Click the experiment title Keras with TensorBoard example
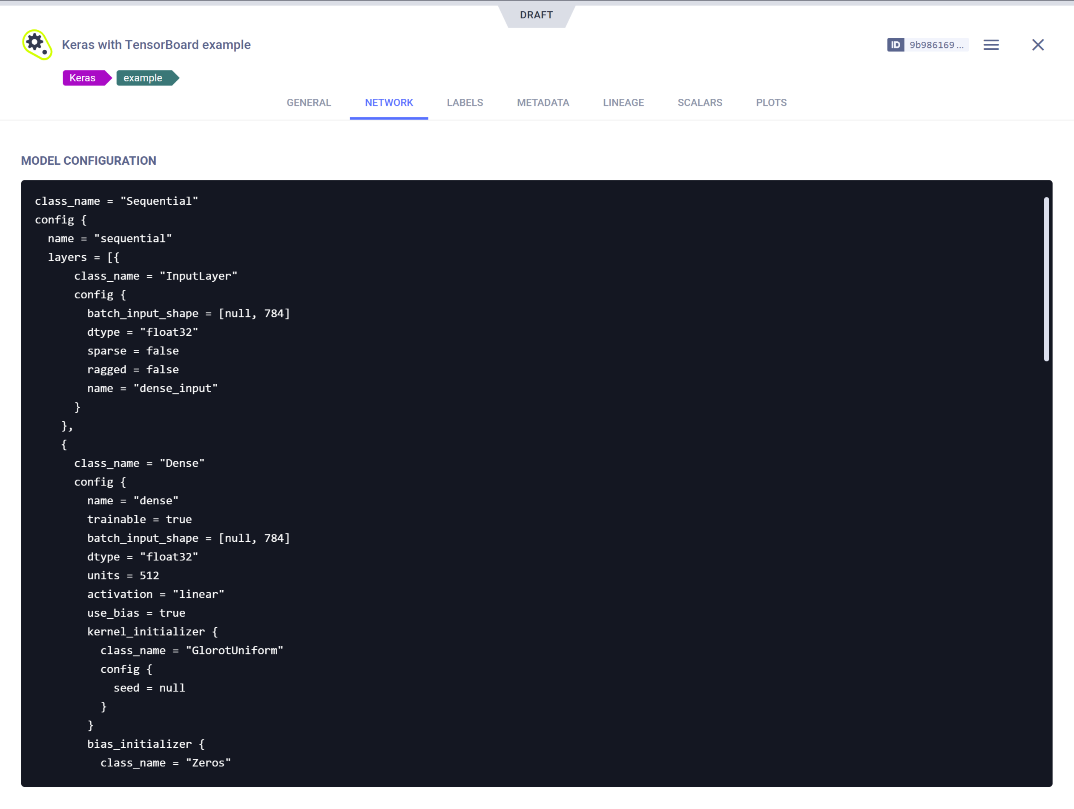1074x809 pixels. (x=156, y=45)
